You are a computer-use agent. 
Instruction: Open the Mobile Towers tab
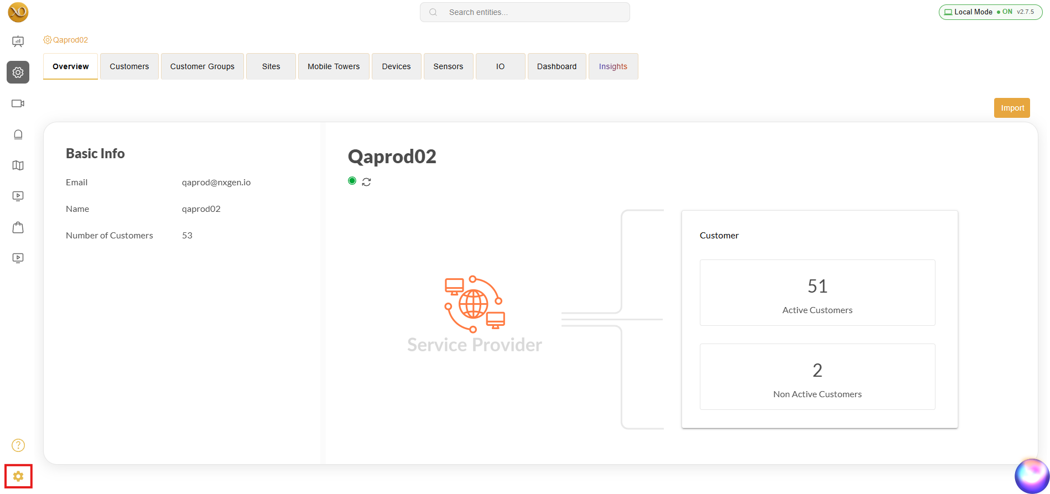[x=334, y=66]
